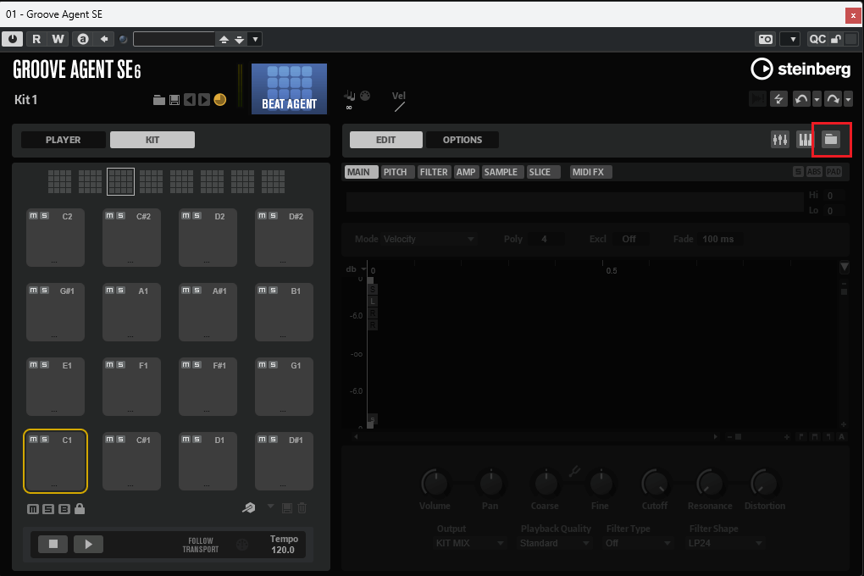Click the kit save floppy icon
Screen dimensions: 864x576
(174, 100)
